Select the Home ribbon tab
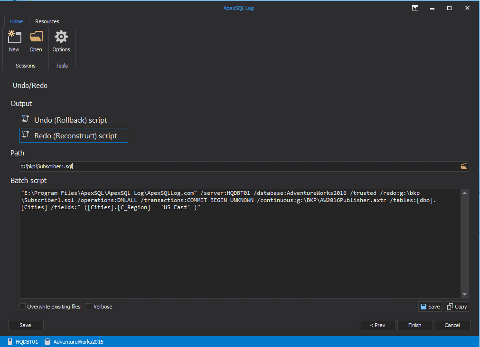Viewport: 480px width, 347px height. point(17,21)
